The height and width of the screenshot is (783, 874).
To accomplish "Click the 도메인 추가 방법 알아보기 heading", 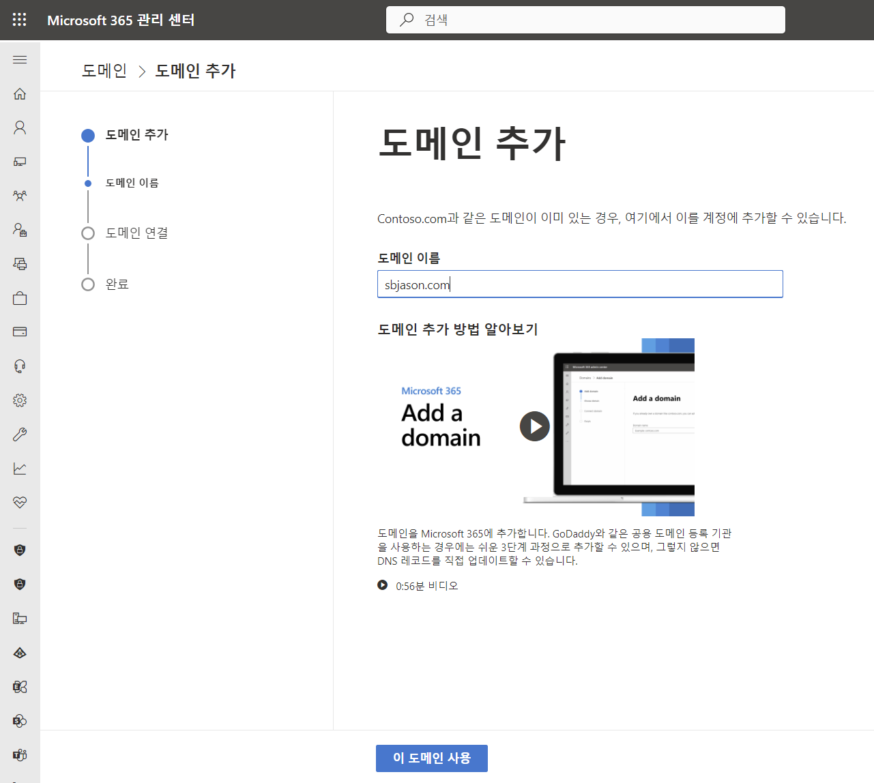I will click(458, 329).
